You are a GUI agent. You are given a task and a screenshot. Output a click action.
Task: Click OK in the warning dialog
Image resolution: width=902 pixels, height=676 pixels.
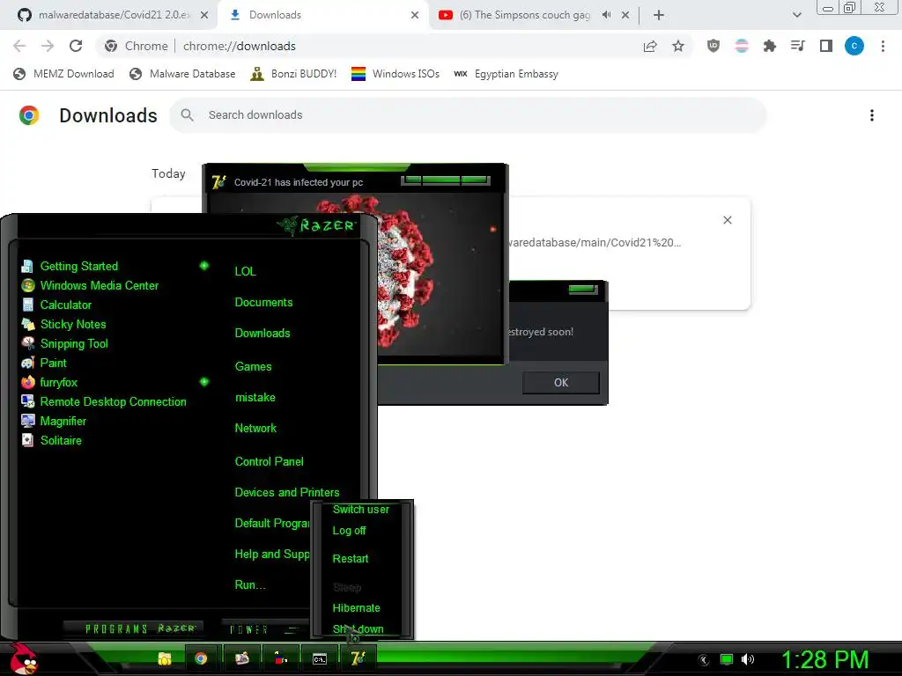click(x=561, y=382)
